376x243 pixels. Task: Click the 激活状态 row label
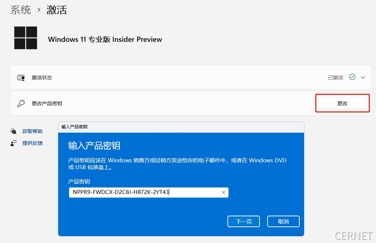tap(42, 78)
